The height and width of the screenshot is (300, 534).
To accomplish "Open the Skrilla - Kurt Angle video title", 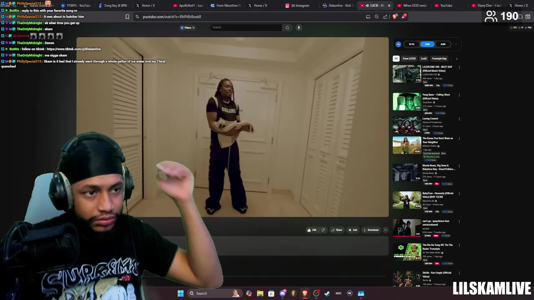I will pos(437,275).
